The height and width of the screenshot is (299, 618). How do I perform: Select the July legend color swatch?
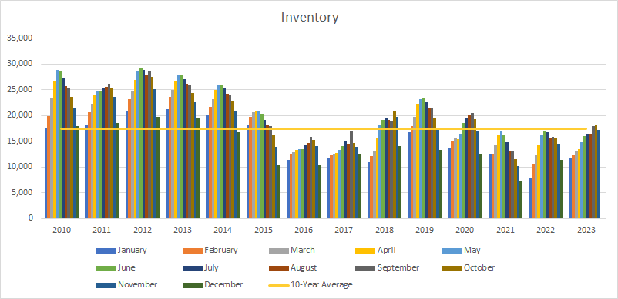coord(193,268)
